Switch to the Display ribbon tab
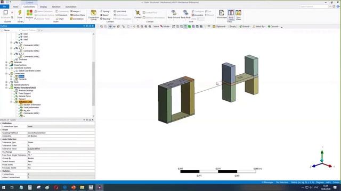341x191 pixels. 43,7
